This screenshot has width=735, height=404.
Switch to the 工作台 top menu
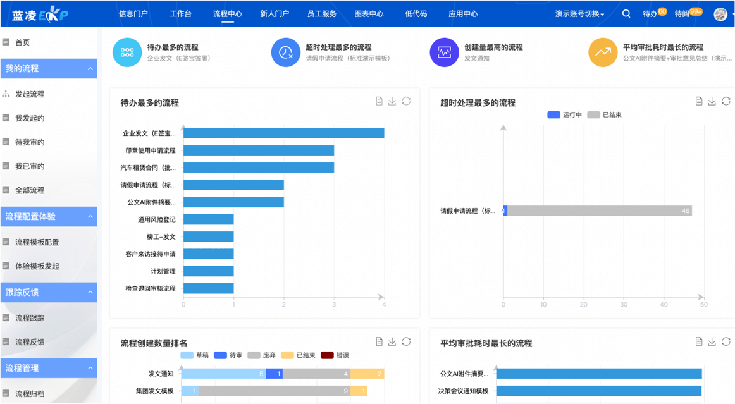(180, 14)
